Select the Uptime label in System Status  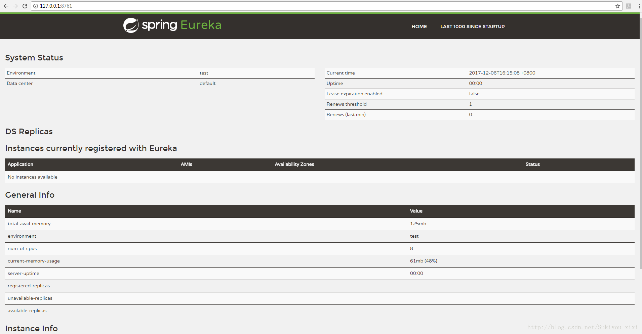[335, 83]
